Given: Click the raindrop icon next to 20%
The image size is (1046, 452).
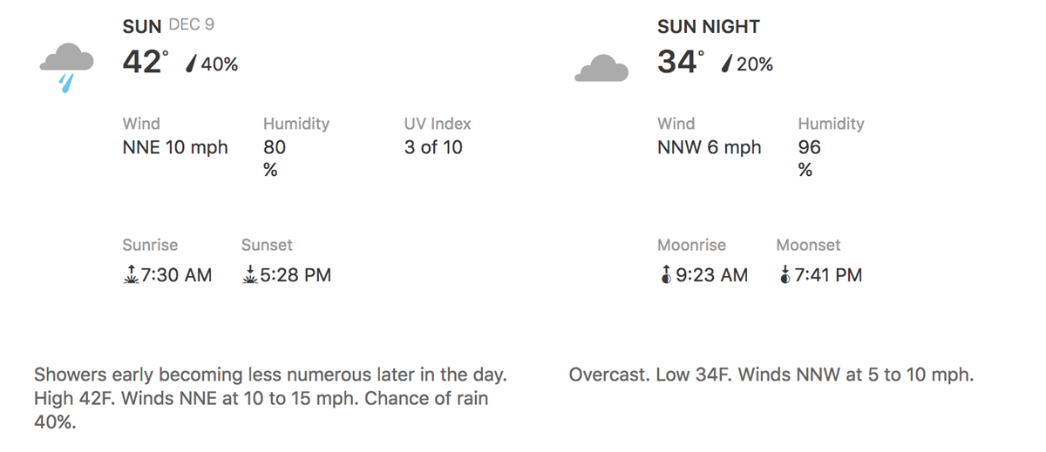Looking at the screenshot, I should click(727, 64).
